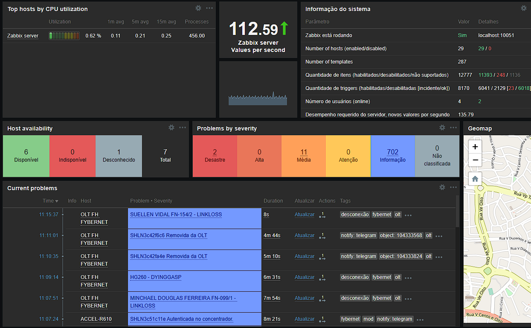Click duration 4m 44s
531x328 pixels.
tap(272, 235)
